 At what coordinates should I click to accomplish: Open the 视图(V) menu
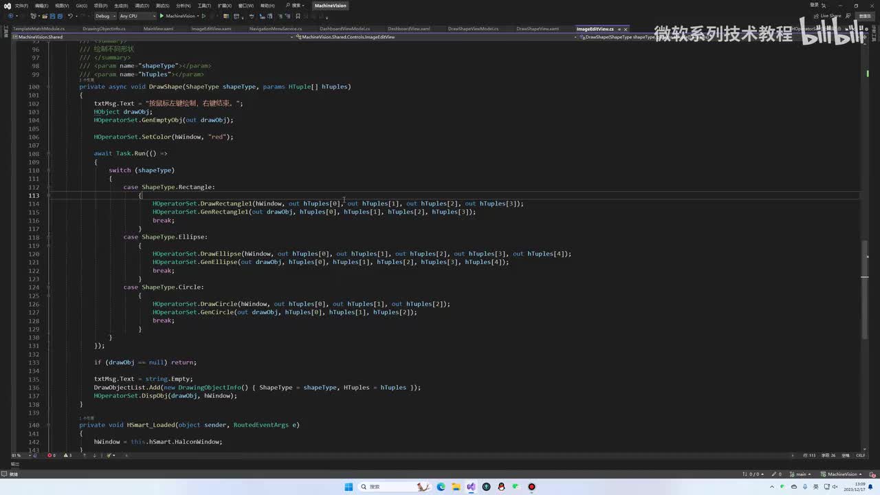61,5
